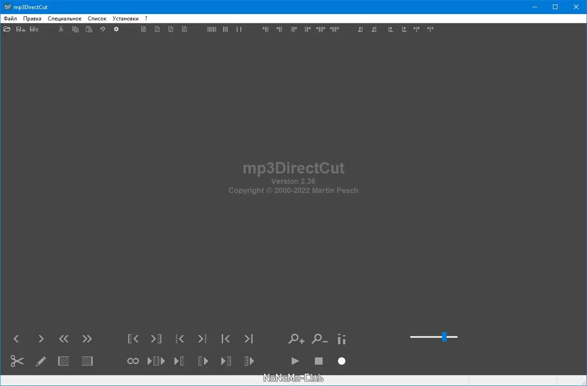
Task: Click the double right chevron forward button
Action: pos(87,339)
